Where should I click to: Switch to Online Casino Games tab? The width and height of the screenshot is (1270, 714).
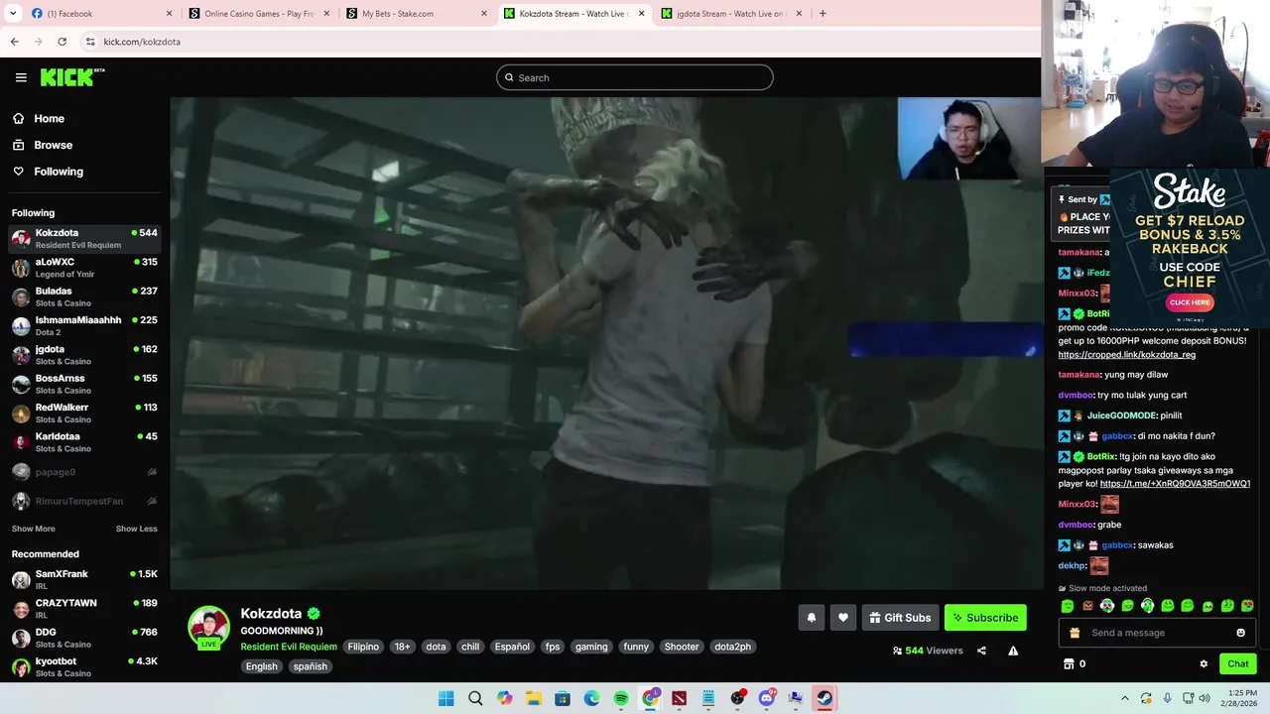pos(259,14)
